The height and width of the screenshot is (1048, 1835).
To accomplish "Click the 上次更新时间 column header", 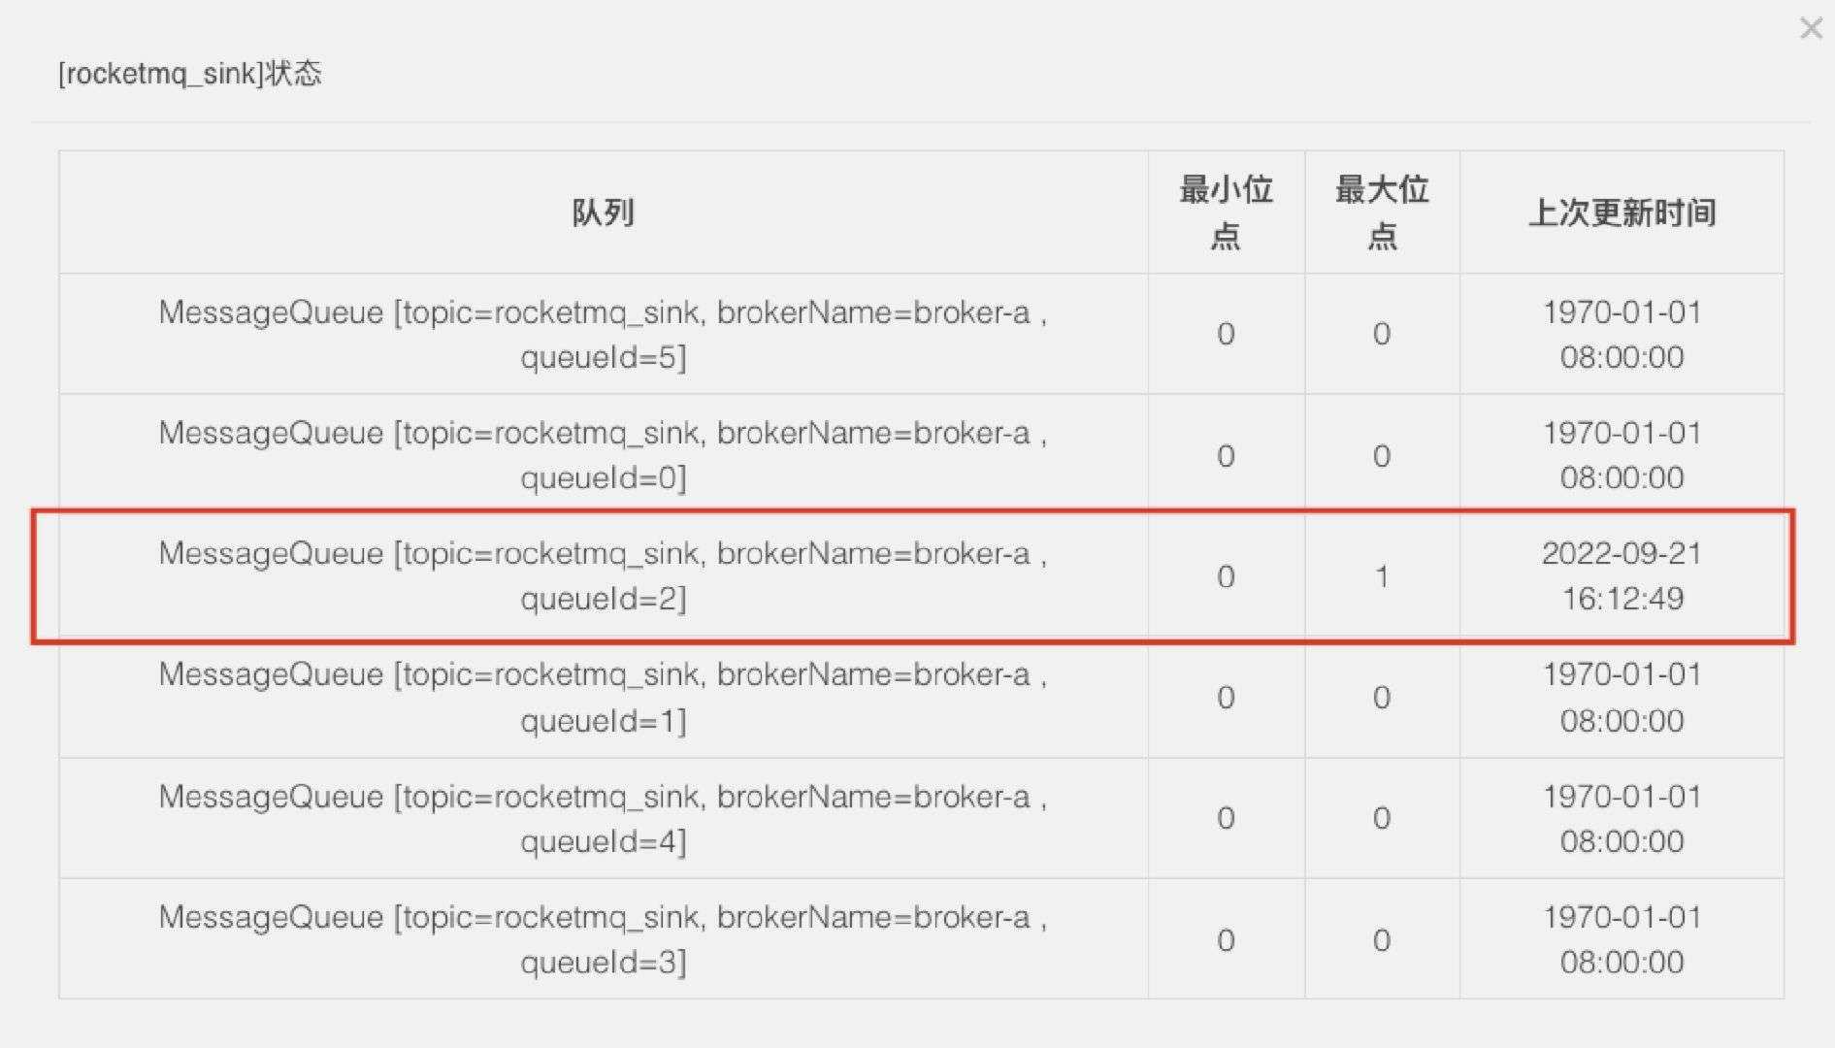I will click(1622, 213).
